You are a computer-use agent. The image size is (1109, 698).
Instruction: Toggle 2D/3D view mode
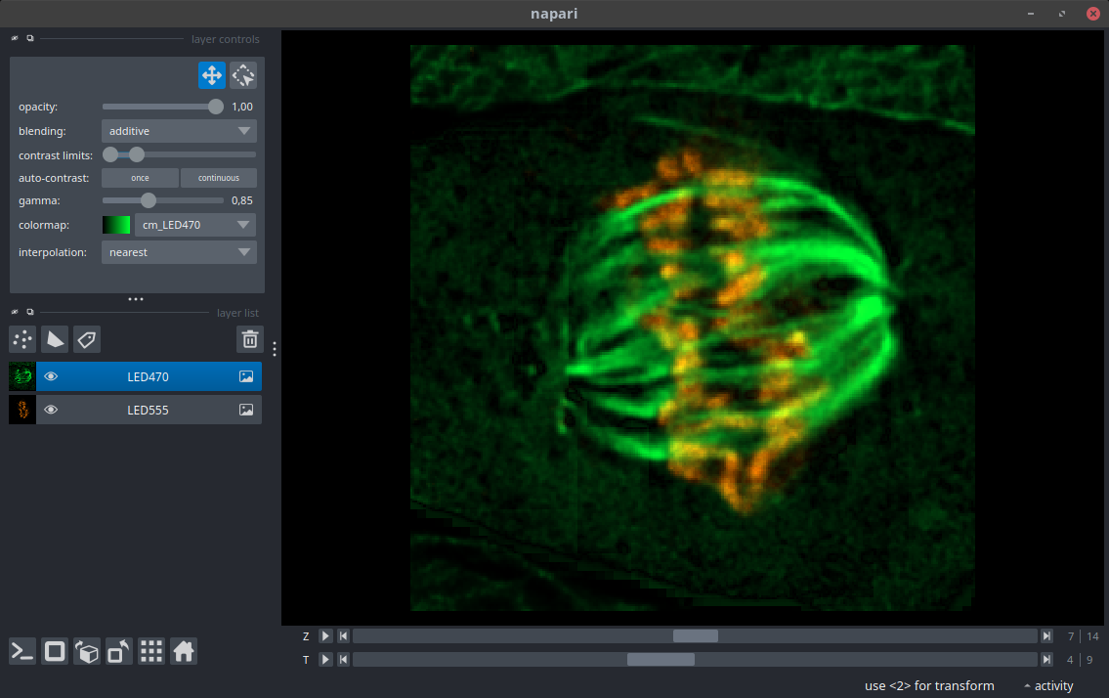point(55,651)
